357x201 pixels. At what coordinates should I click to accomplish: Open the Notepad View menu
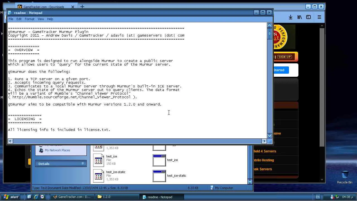[41, 19]
